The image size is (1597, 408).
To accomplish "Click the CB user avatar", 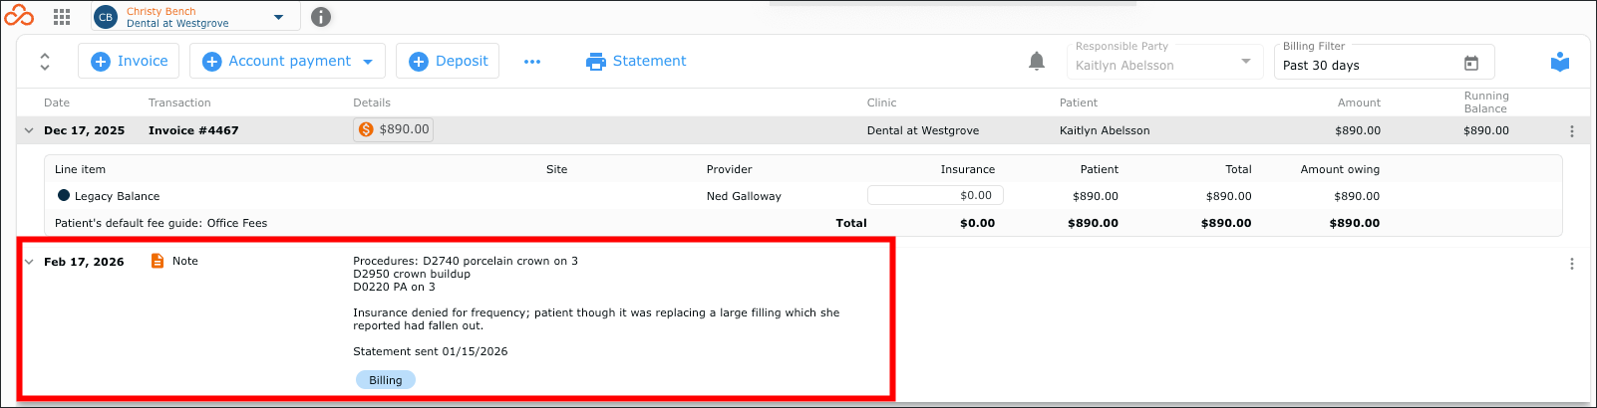I will point(106,17).
